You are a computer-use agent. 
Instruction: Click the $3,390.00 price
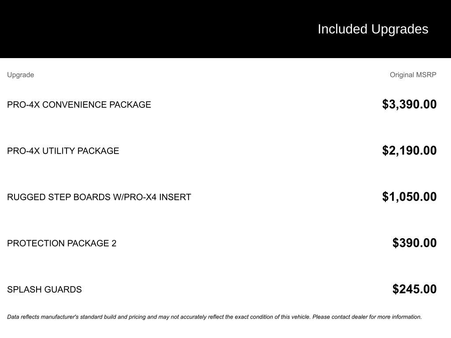[409, 104]
